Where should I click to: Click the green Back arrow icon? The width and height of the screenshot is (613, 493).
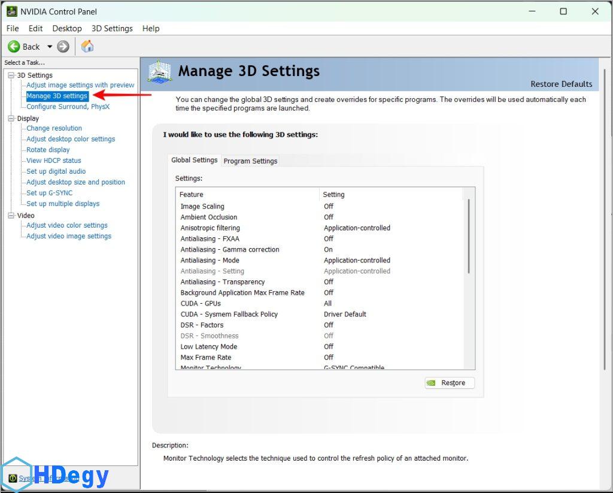(14, 47)
